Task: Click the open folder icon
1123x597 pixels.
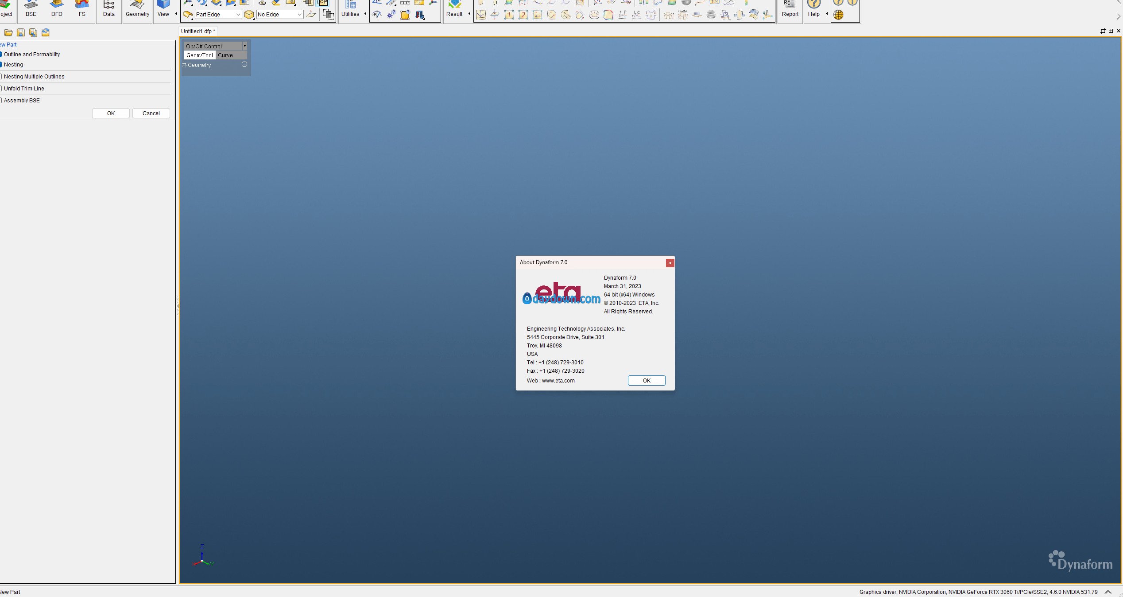Action: pyautogui.click(x=8, y=32)
